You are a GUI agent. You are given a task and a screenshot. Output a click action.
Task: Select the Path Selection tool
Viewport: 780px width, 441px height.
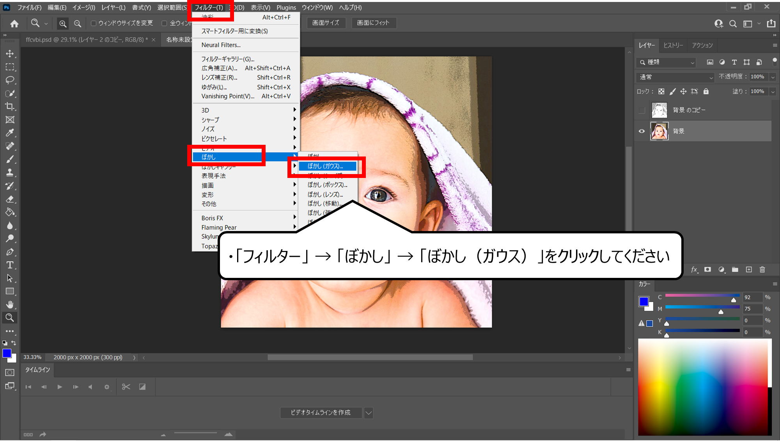pyautogui.click(x=10, y=279)
